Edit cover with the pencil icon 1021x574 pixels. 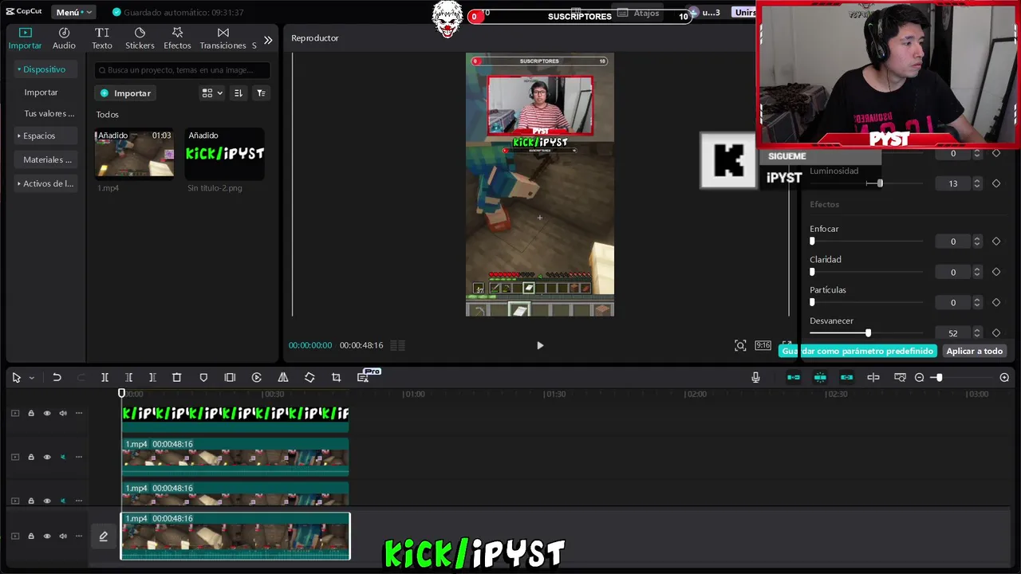[x=103, y=537]
